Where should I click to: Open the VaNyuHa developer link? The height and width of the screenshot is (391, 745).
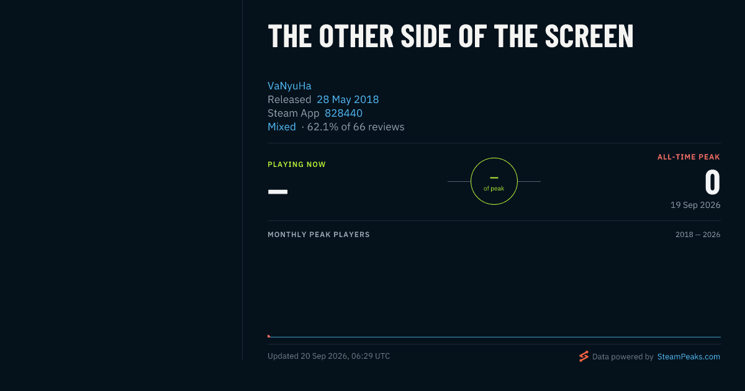pos(289,86)
